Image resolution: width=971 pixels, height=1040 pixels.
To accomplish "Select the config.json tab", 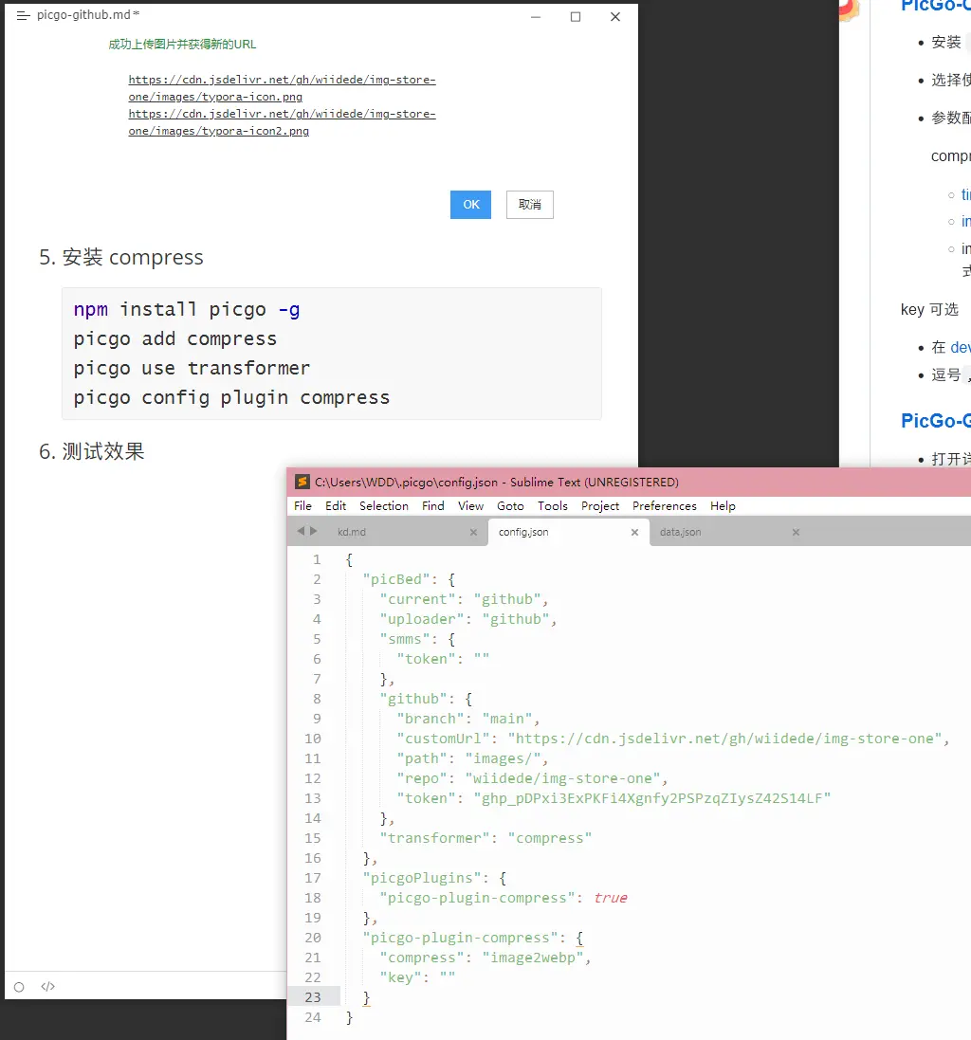I will (523, 532).
